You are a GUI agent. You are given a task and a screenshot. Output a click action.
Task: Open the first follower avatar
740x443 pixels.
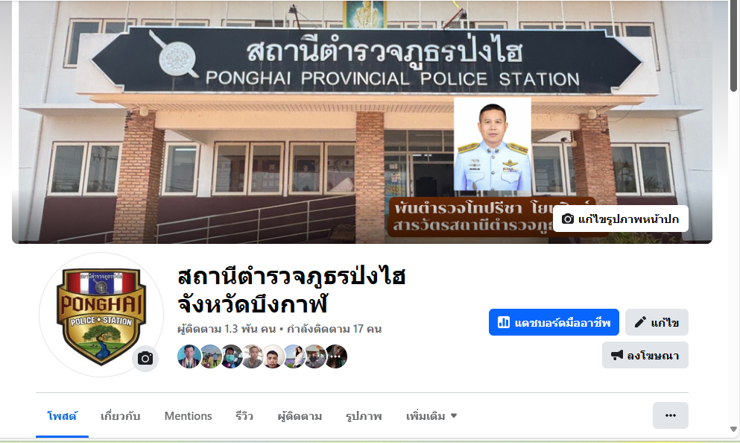point(189,356)
